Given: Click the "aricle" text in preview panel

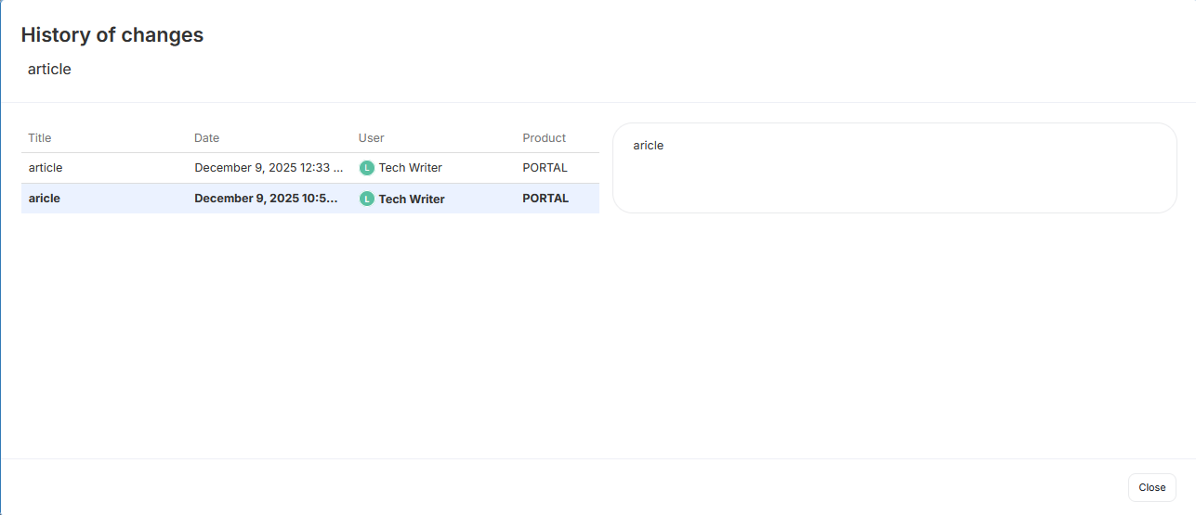Looking at the screenshot, I should click(x=648, y=146).
